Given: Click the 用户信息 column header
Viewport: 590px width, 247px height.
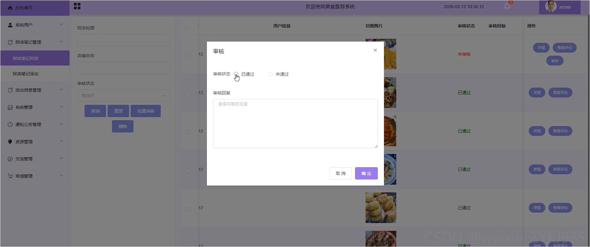Looking at the screenshot, I should coord(282,26).
